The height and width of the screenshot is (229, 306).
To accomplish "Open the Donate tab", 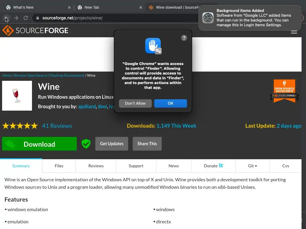I will click(213, 166).
